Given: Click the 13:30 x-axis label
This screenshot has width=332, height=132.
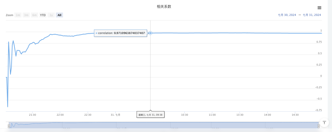Looking at the screenshot, I should point(240,115).
